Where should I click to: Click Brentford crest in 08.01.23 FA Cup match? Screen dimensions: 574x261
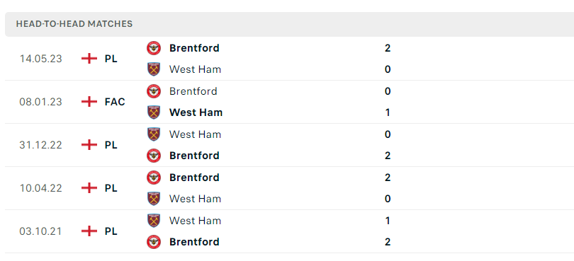click(x=154, y=91)
